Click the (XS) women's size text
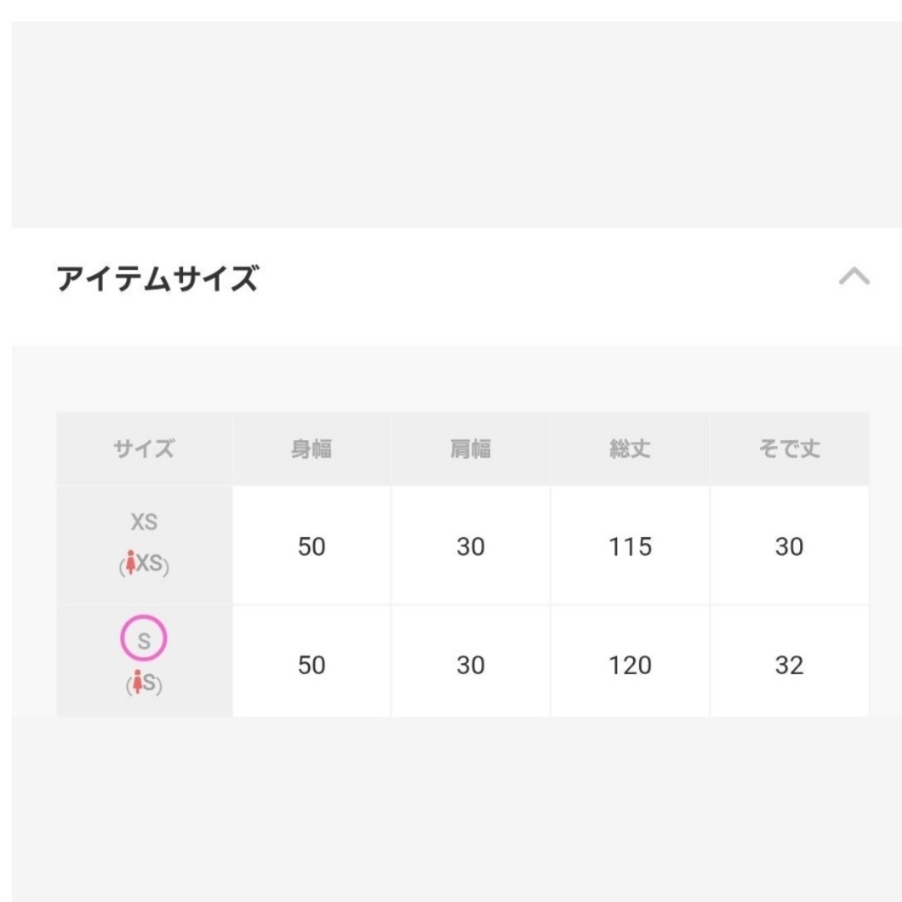 click(144, 564)
